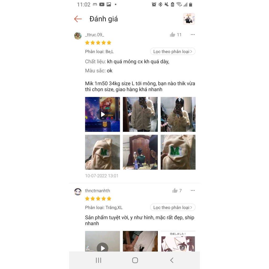Filter by classification Be,L
This screenshot has height=269, width=269.
(x=173, y=51)
